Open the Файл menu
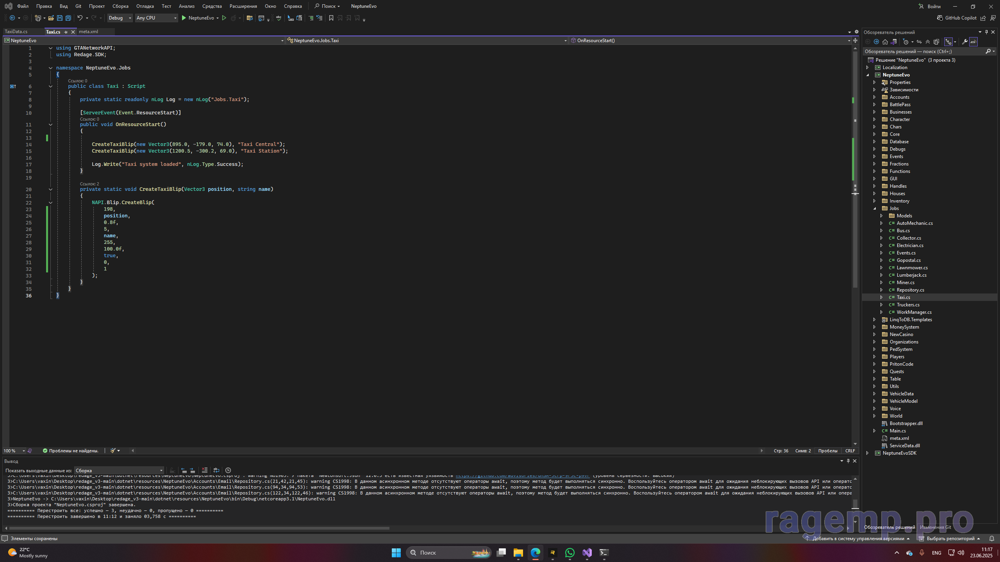Viewport: 1000px width, 562px height. tap(23, 6)
